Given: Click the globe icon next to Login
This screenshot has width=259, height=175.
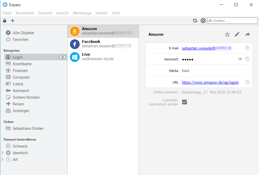Looking at the screenshot, I should pyautogui.click(x=8, y=57).
